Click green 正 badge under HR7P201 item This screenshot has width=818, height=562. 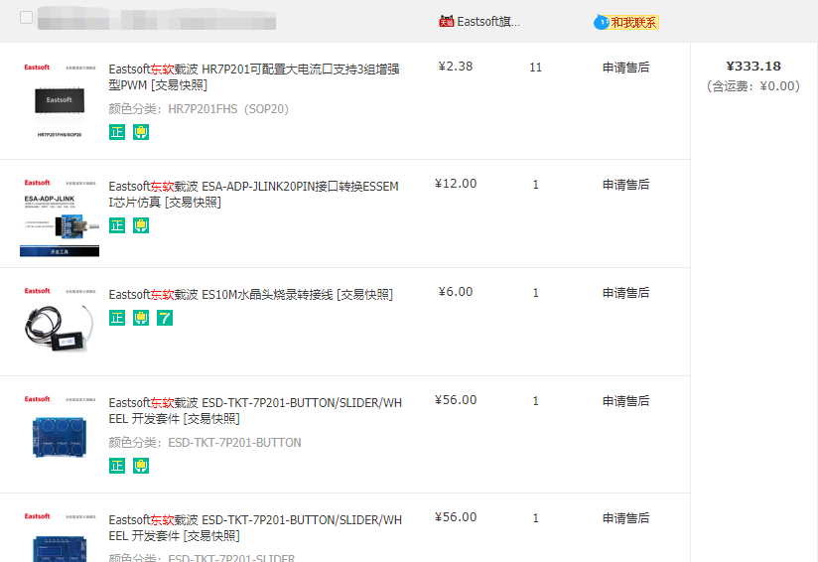117,132
